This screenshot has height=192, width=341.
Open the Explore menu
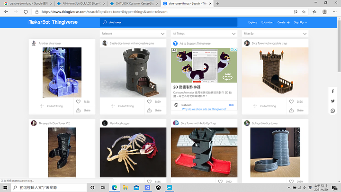point(253,22)
